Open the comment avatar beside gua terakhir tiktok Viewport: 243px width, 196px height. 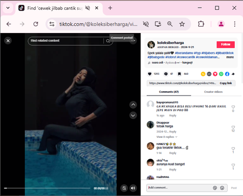coord(150,146)
